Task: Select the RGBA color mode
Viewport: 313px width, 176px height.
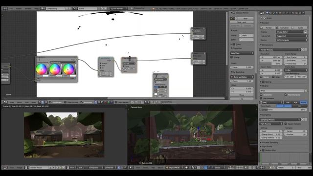Action: tap(303, 102)
